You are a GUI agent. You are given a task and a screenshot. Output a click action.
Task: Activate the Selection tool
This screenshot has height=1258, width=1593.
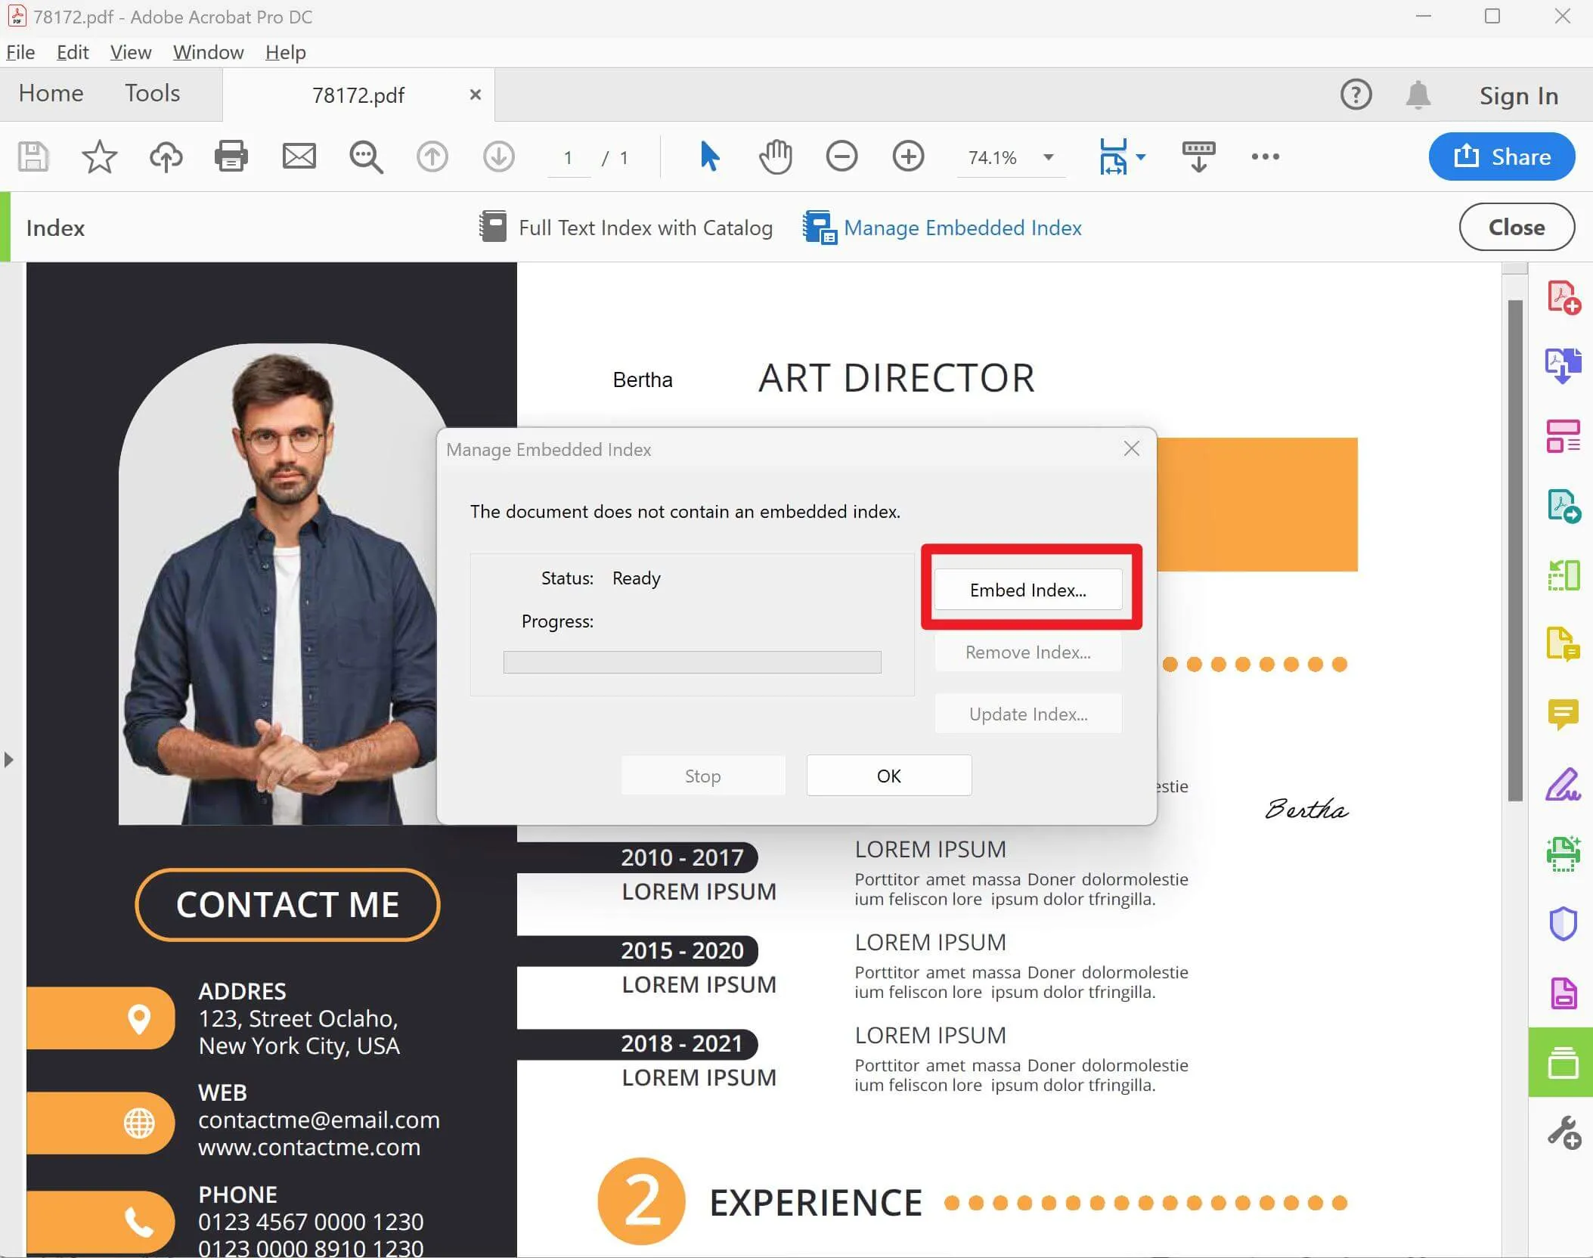(x=708, y=156)
